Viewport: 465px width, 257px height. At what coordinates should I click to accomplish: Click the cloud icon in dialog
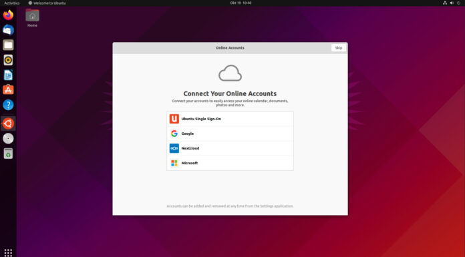coord(230,73)
